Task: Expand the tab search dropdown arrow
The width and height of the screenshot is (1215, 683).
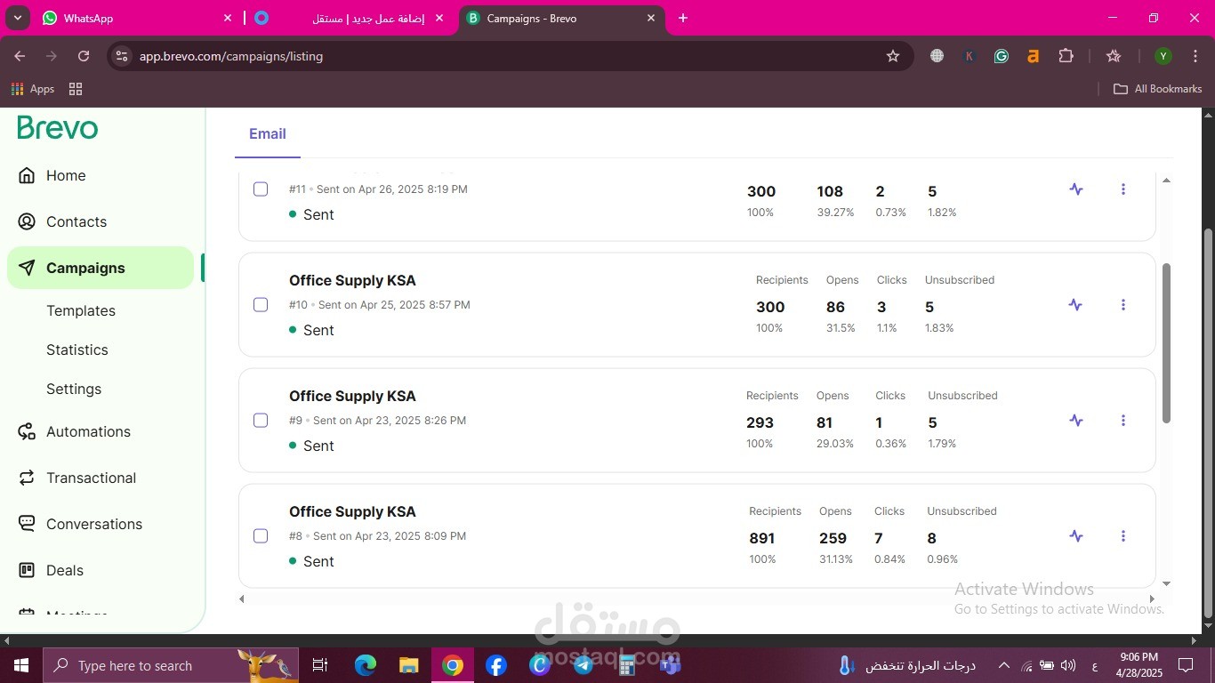Action: coord(18,18)
